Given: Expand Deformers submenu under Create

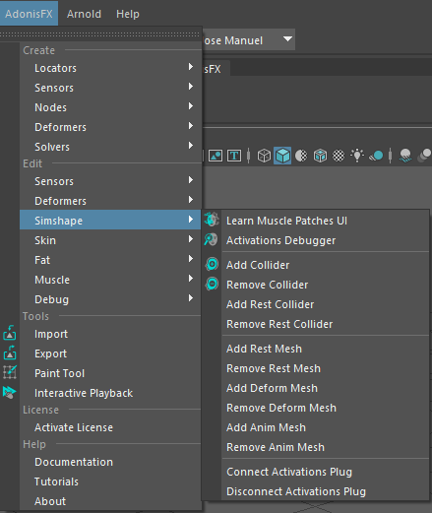Looking at the screenshot, I should (x=110, y=127).
